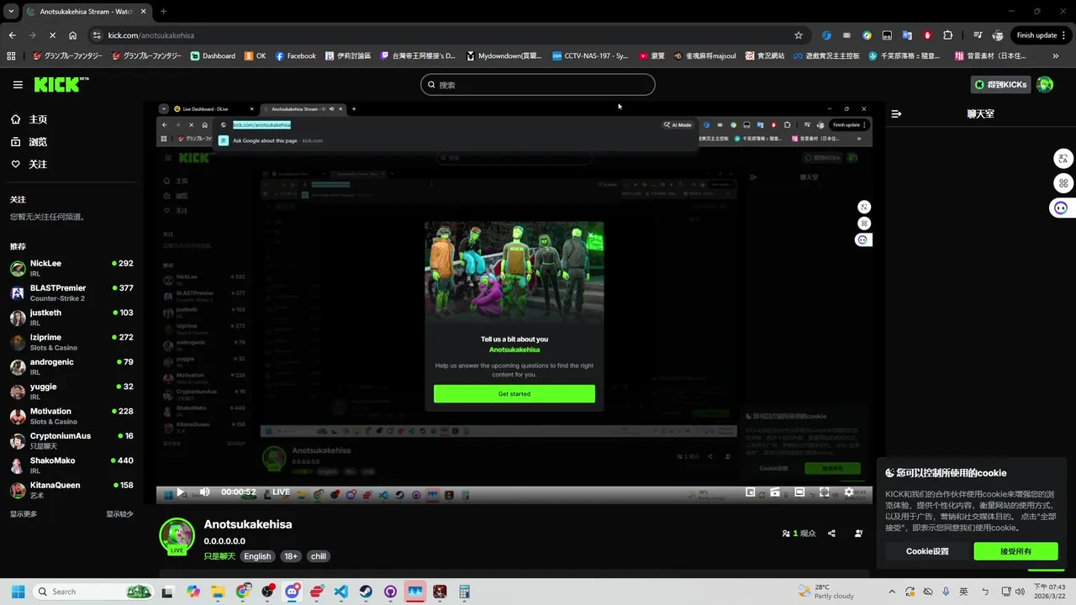
Task: Accept all cookies with 接受所有
Action: click(x=1015, y=551)
